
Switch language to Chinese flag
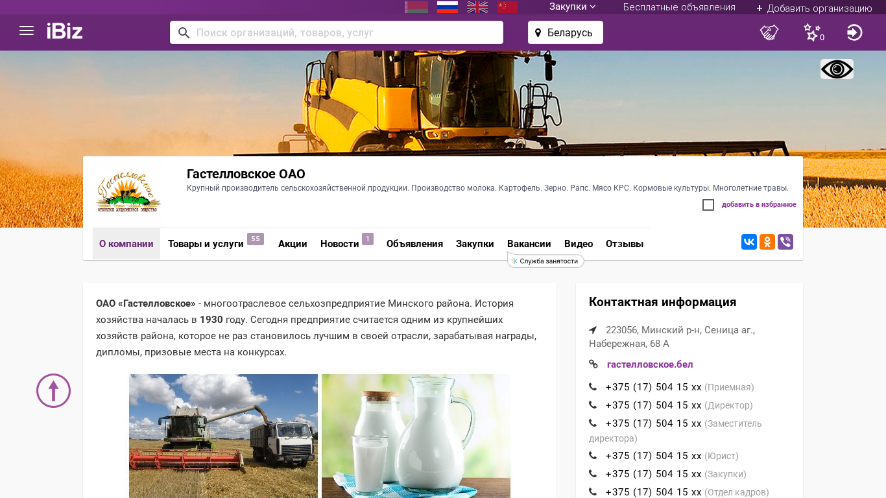[x=507, y=7]
